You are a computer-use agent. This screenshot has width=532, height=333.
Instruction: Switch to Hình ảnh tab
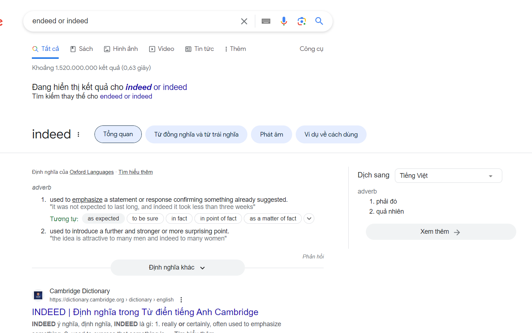tap(121, 49)
